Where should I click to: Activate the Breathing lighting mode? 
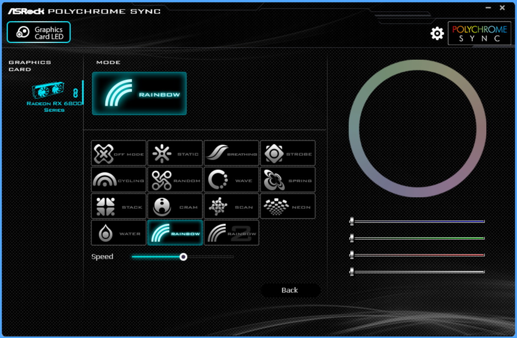click(231, 153)
